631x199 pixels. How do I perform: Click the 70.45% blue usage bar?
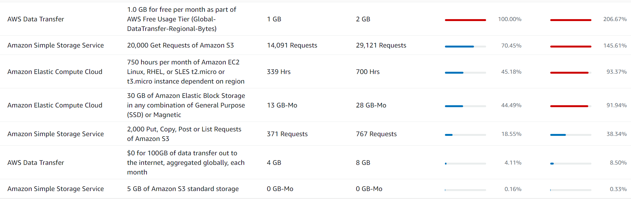point(465,46)
